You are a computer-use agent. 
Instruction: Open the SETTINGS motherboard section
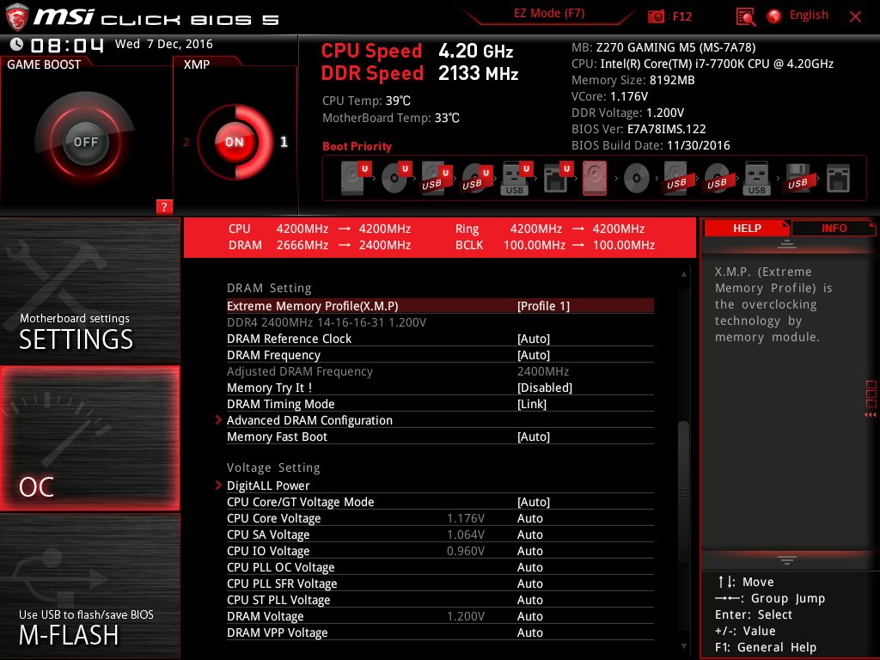pos(89,290)
